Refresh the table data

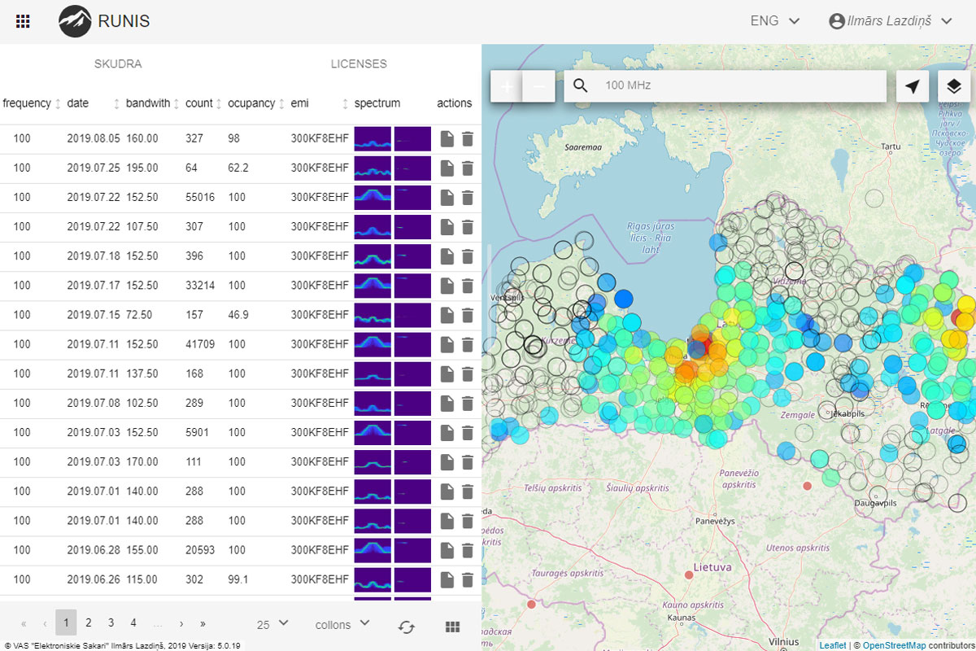(x=407, y=627)
